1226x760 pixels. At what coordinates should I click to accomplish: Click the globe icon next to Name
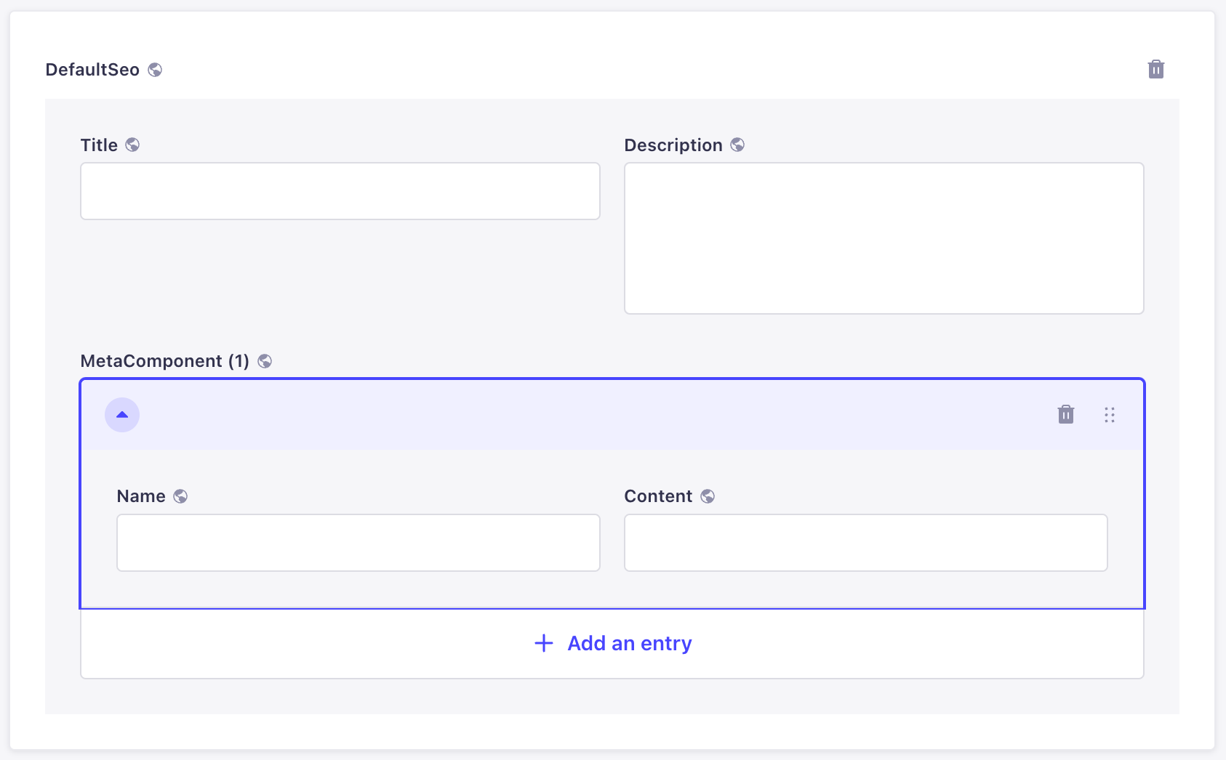180,496
